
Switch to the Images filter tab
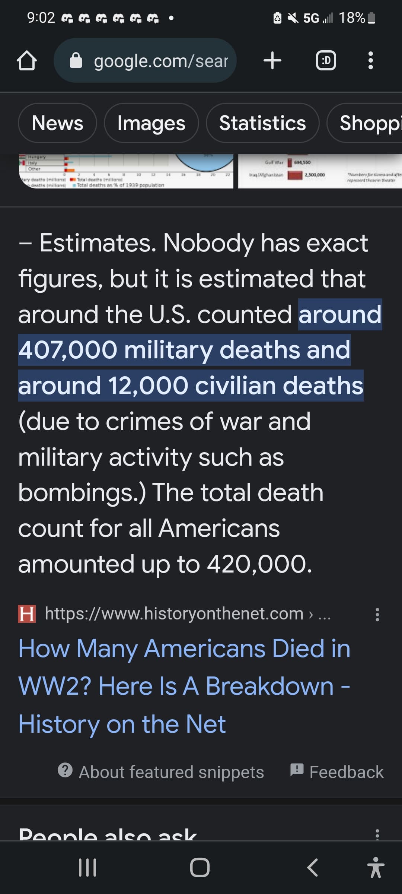(x=151, y=123)
